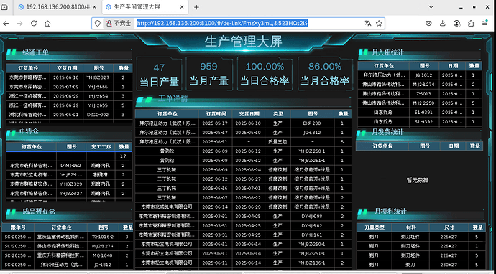496x274 pixels.
Task: Save page to Pocket
Action: coord(428,24)
